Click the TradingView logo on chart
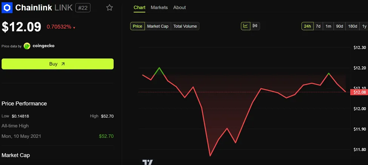 click(x=148, y=162)
